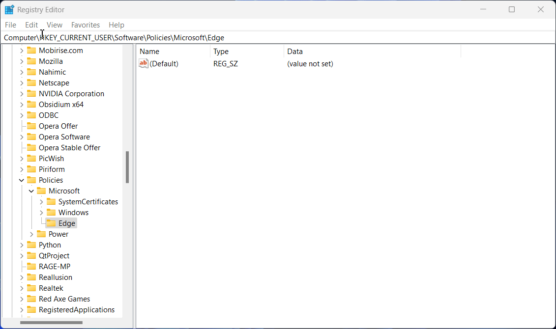Select the Piriform folder icon
Viewport: 556px width, 329px height.
point(31,169)
